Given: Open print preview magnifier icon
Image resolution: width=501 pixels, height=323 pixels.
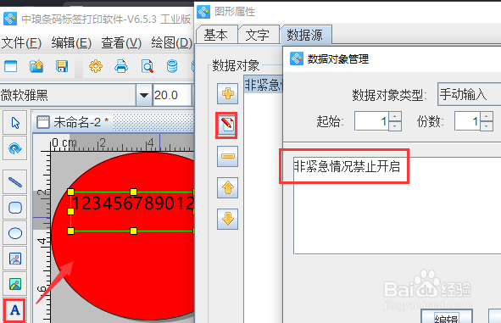Looking at the screenshot, I should coord(147,66).
